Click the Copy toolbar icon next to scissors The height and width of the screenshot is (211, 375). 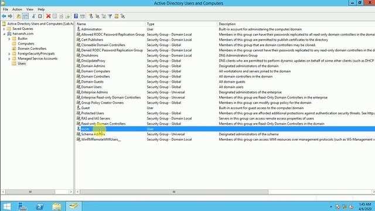(x=40, y=16)
